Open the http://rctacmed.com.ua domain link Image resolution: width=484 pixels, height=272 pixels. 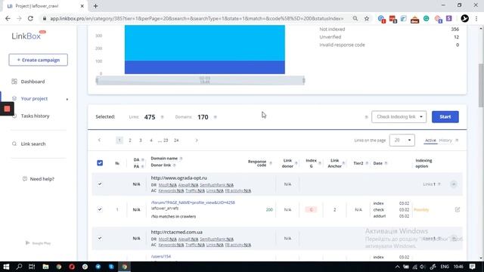(177, 232)
